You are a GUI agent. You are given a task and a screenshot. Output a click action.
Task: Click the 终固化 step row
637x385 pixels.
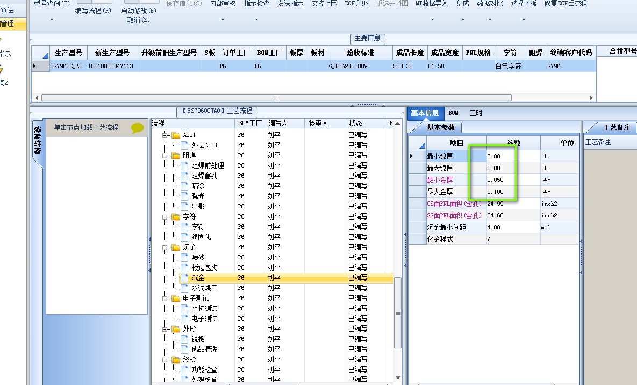click(201, 237)
